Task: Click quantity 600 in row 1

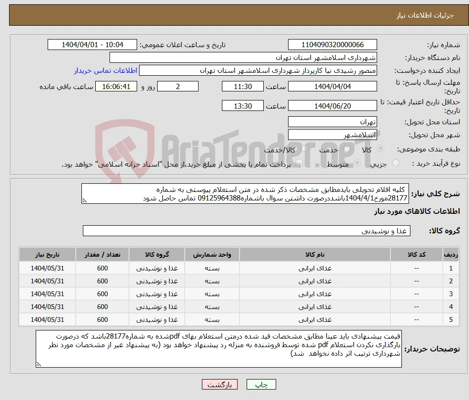Action: pyautogui.click(x=102, y=268)
